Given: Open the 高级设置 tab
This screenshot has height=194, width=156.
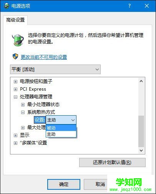Looking at the screenshot, I should (15, 20).
